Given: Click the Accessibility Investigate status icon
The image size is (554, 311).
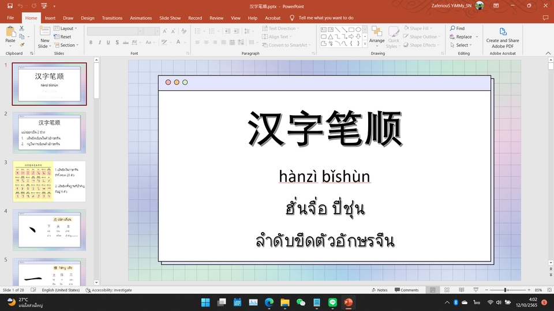Looking at the screenshot, I should pos(88,290).
